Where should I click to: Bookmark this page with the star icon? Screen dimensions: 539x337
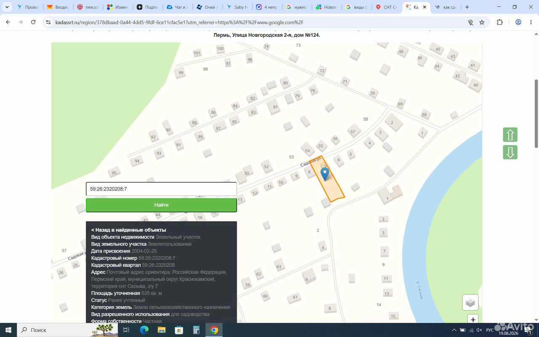coord(482,22)
